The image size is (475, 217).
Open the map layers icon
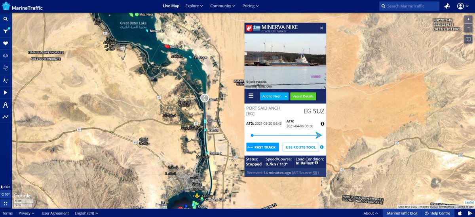pos(6,55)
